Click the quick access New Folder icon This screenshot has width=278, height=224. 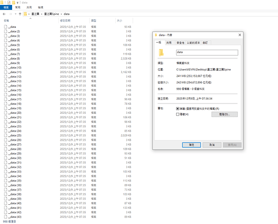click(x=14, y=2)
